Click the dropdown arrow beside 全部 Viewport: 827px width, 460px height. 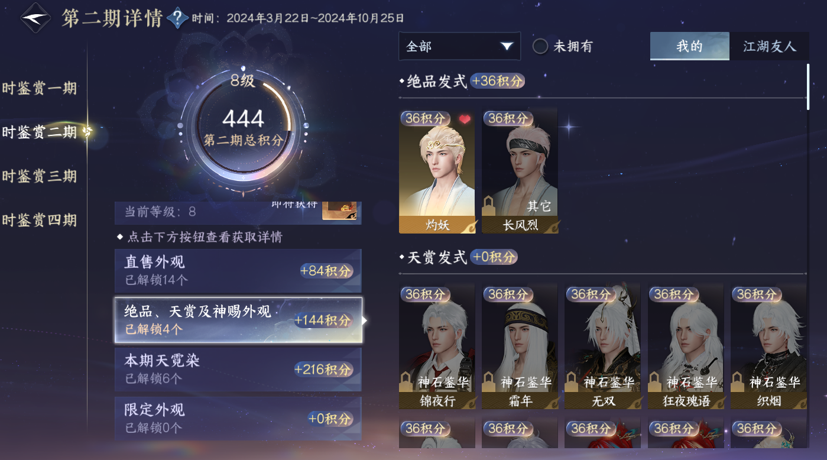click(506, 46)
